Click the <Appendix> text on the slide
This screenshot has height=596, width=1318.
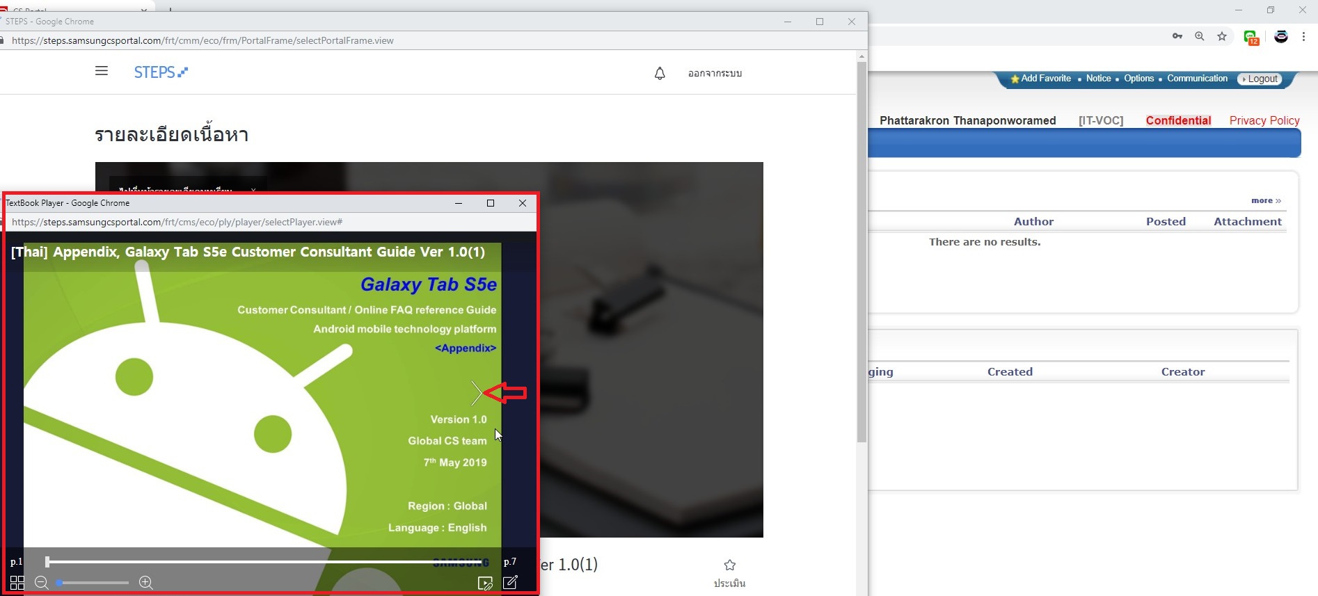[x=466, y=348]
